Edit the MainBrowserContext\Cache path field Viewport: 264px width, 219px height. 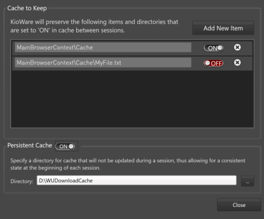(103, 48)
